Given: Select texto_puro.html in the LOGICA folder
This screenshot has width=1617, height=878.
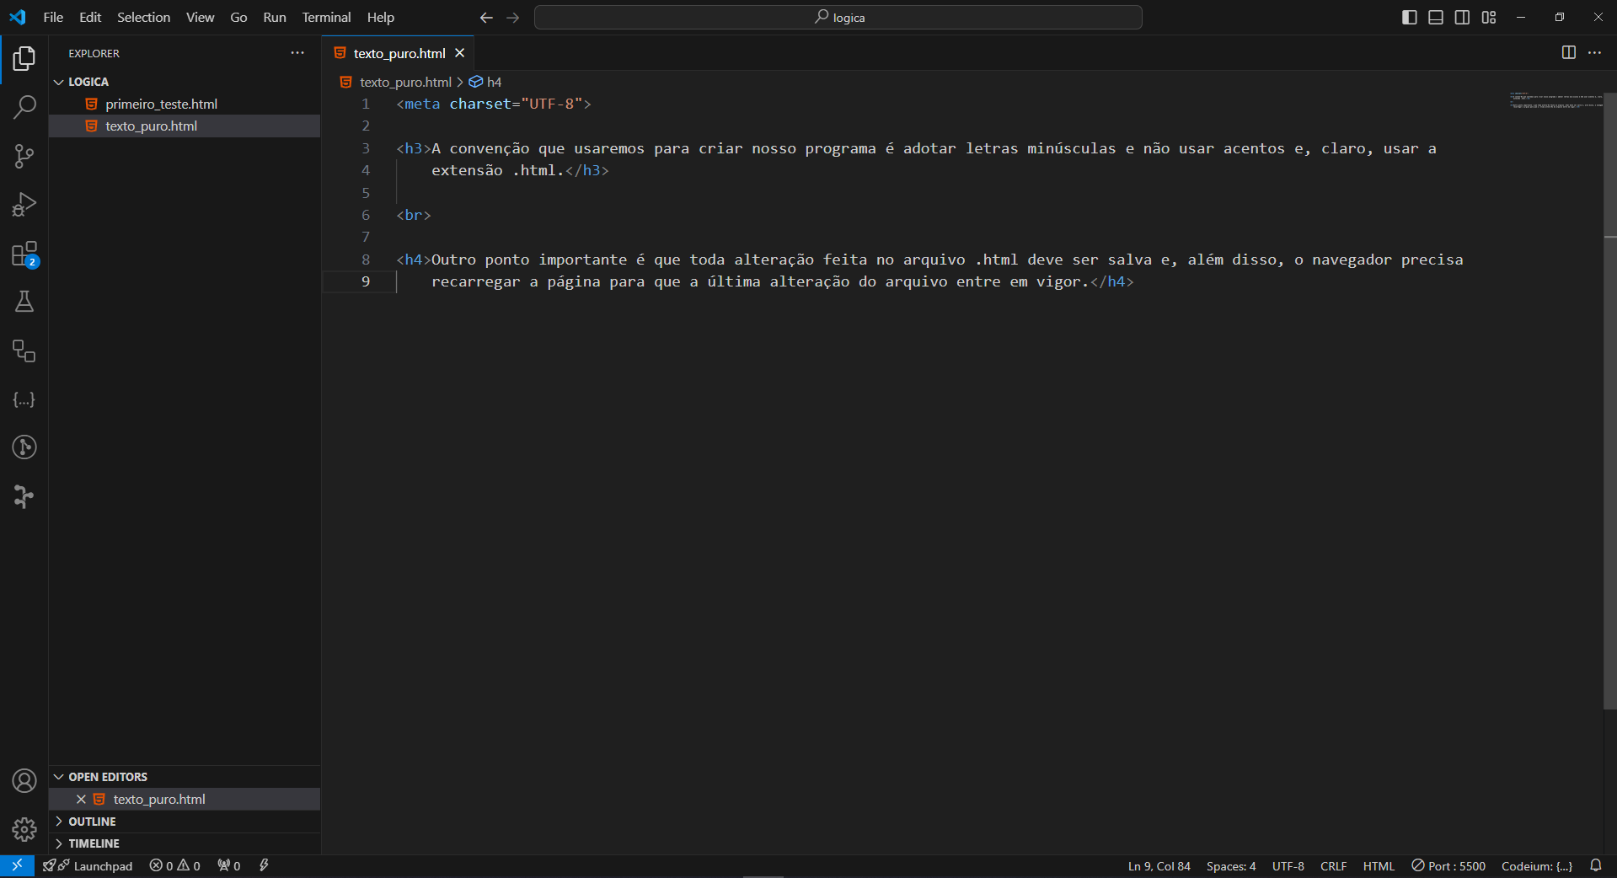Looking at the screenshot, I should coord(185,126).
